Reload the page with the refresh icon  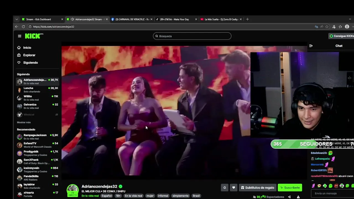[23, 27]
